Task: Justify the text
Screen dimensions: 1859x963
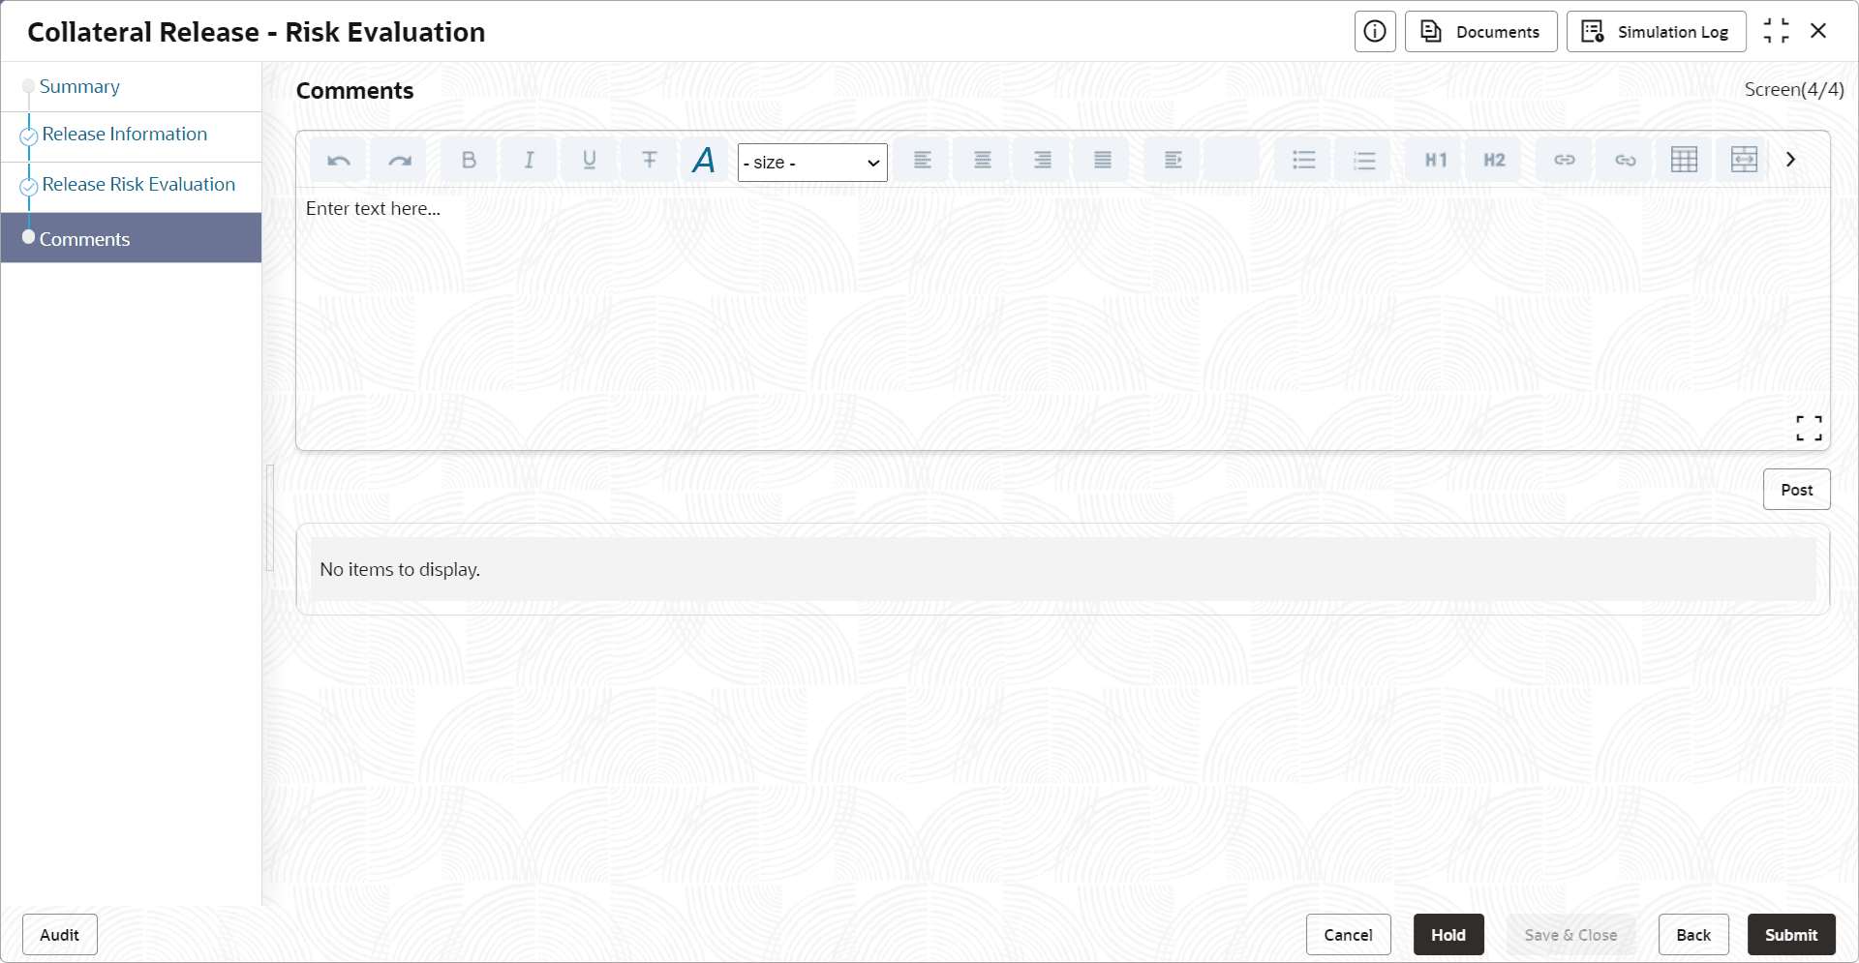Action: tap(1103, 161)
